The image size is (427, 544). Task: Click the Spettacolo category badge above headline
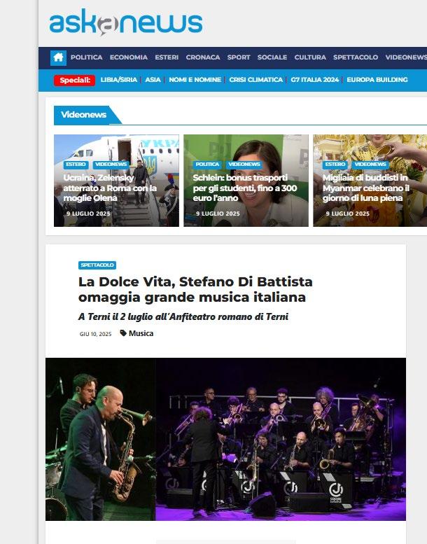tap(97, 265)
